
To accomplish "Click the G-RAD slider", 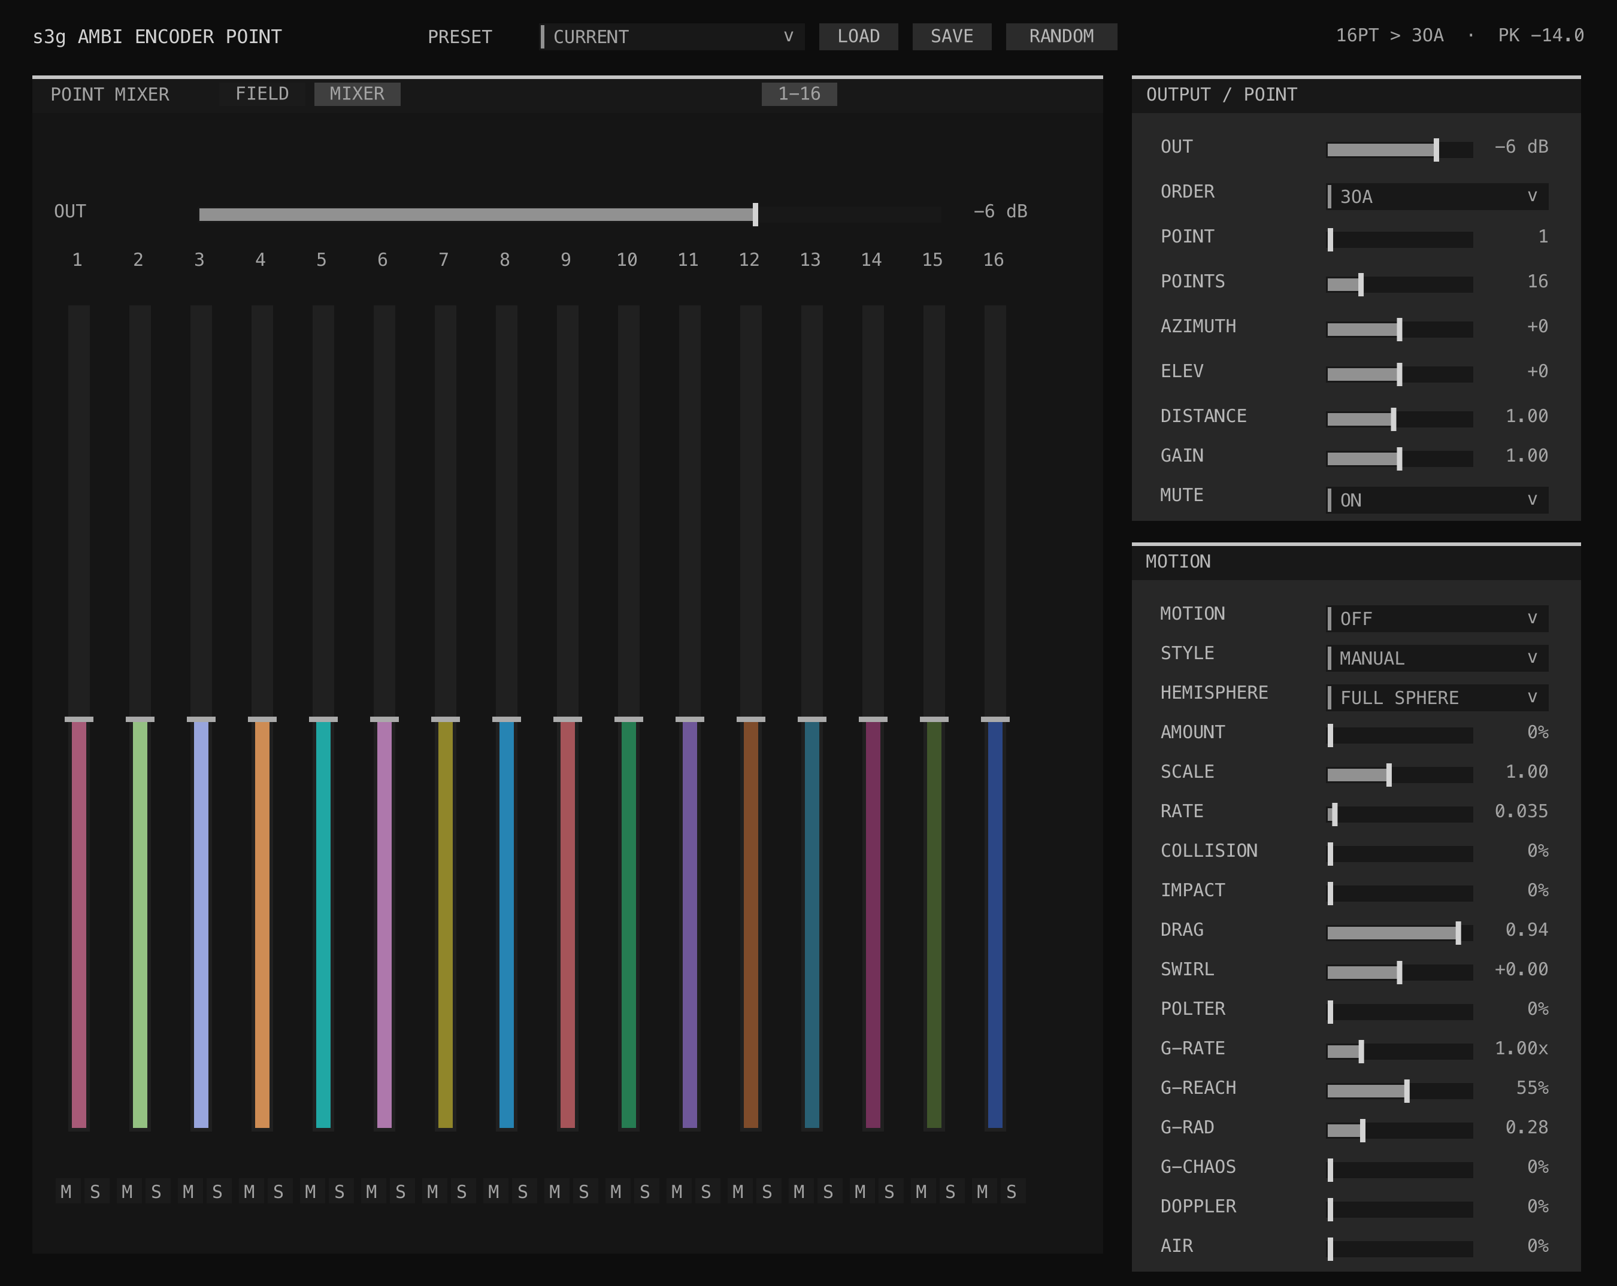I will [1400, 1131].
